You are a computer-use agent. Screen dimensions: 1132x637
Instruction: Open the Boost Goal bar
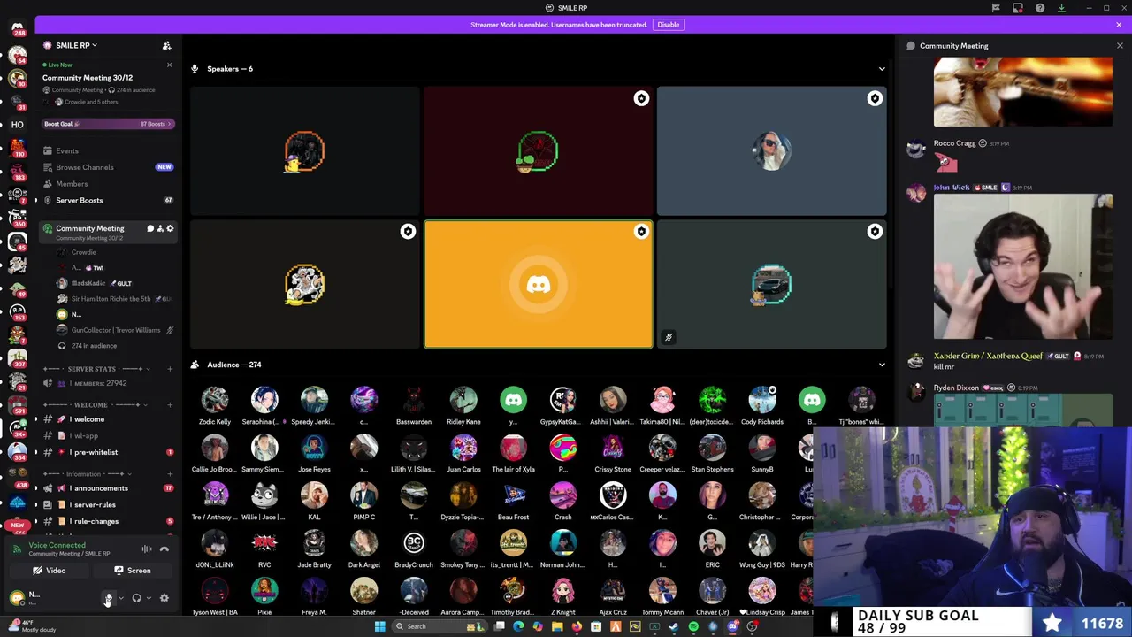coord(109,124)
